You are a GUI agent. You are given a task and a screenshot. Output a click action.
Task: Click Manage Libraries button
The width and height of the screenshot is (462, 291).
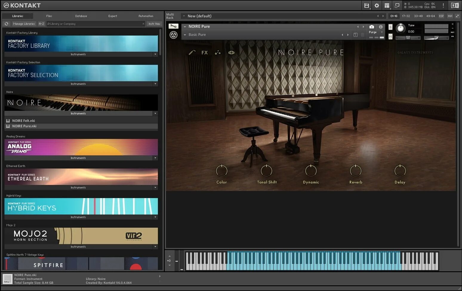(24, 24)
